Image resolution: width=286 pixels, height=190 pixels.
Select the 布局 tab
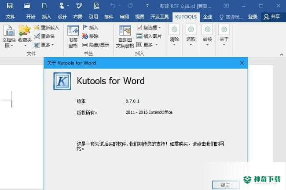[78, 17]
